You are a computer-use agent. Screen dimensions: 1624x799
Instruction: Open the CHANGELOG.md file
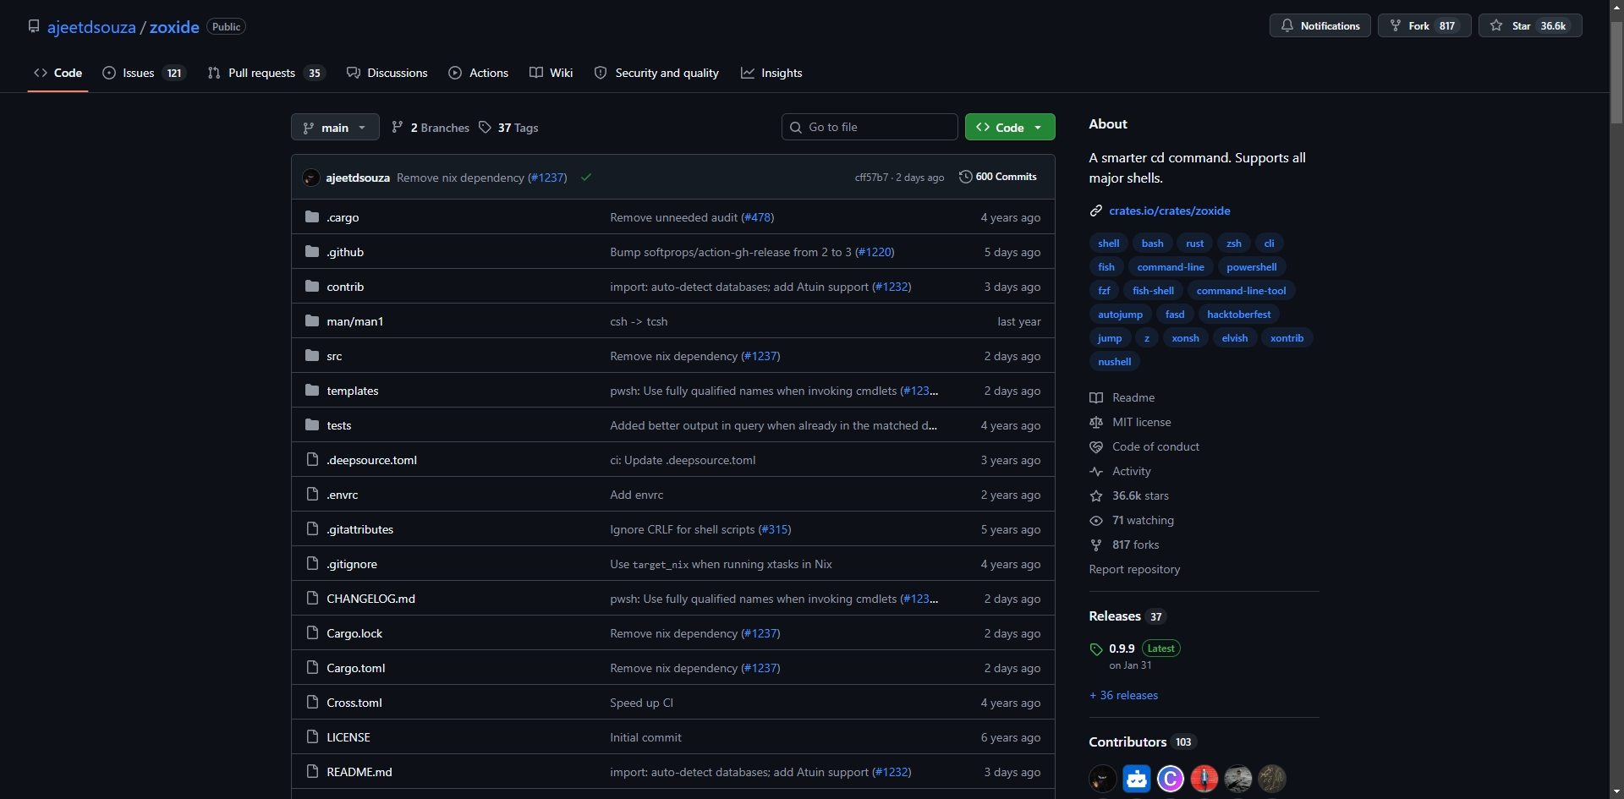pos(370,599)
